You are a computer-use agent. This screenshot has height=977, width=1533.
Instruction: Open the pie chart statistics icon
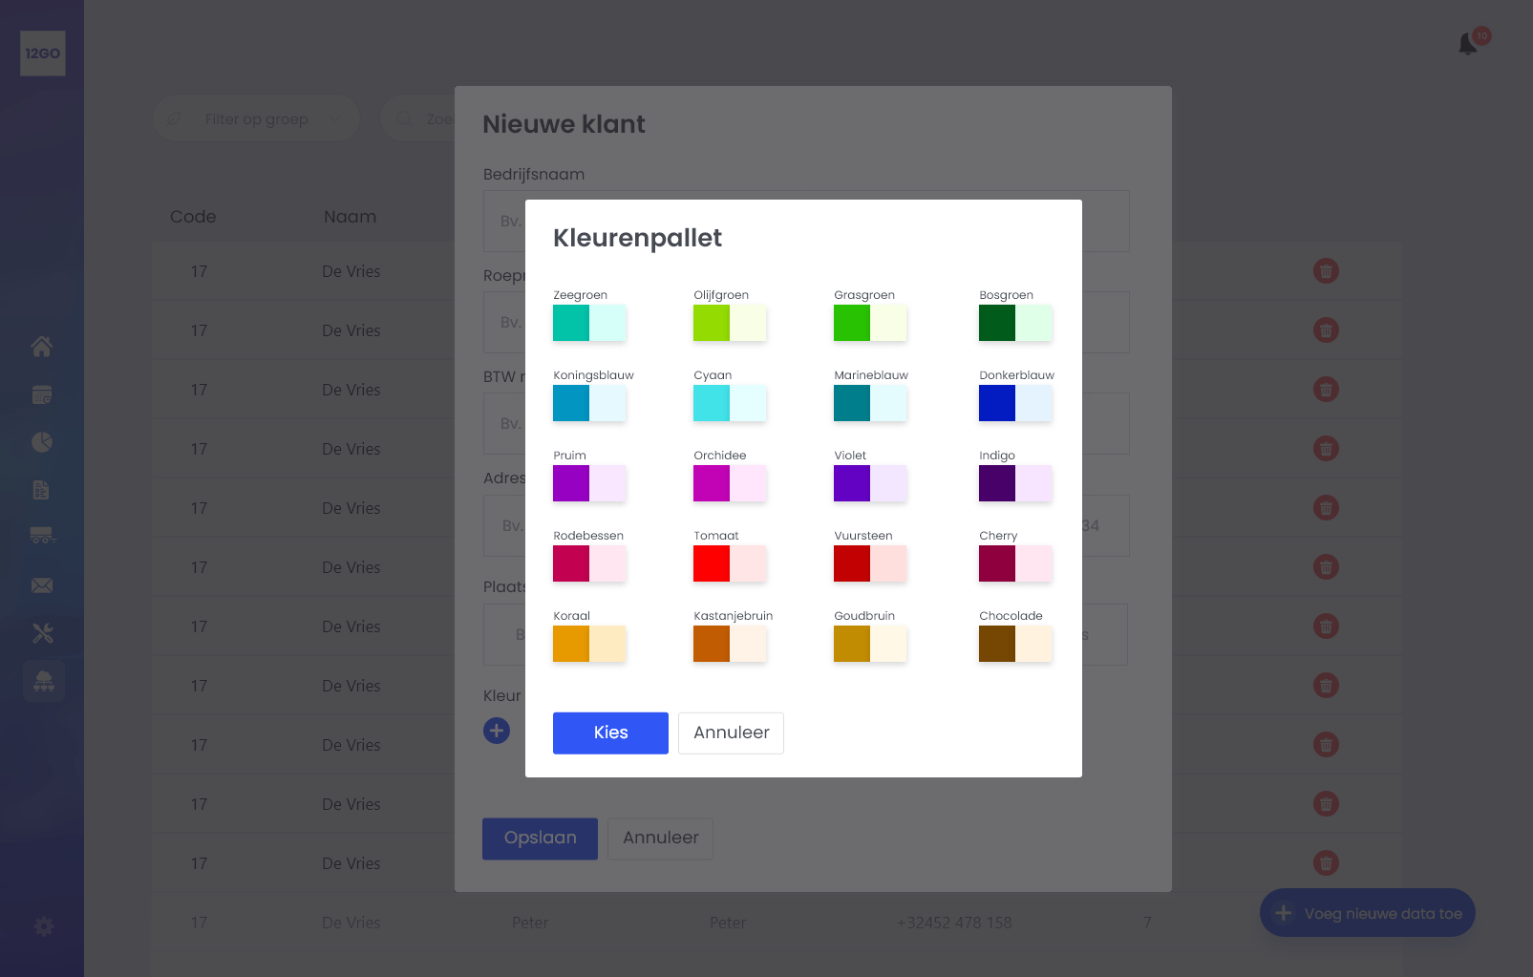(42, 441)
